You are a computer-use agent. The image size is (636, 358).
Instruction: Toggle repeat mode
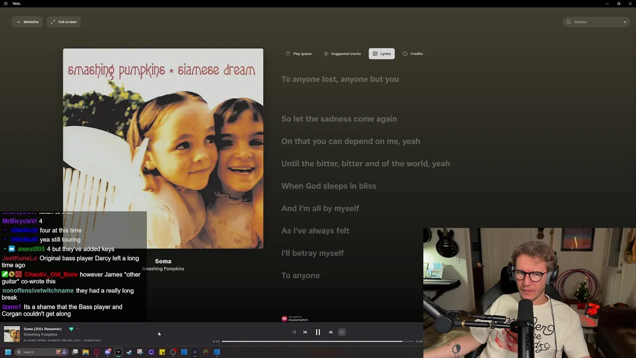[x=342, y=332]
